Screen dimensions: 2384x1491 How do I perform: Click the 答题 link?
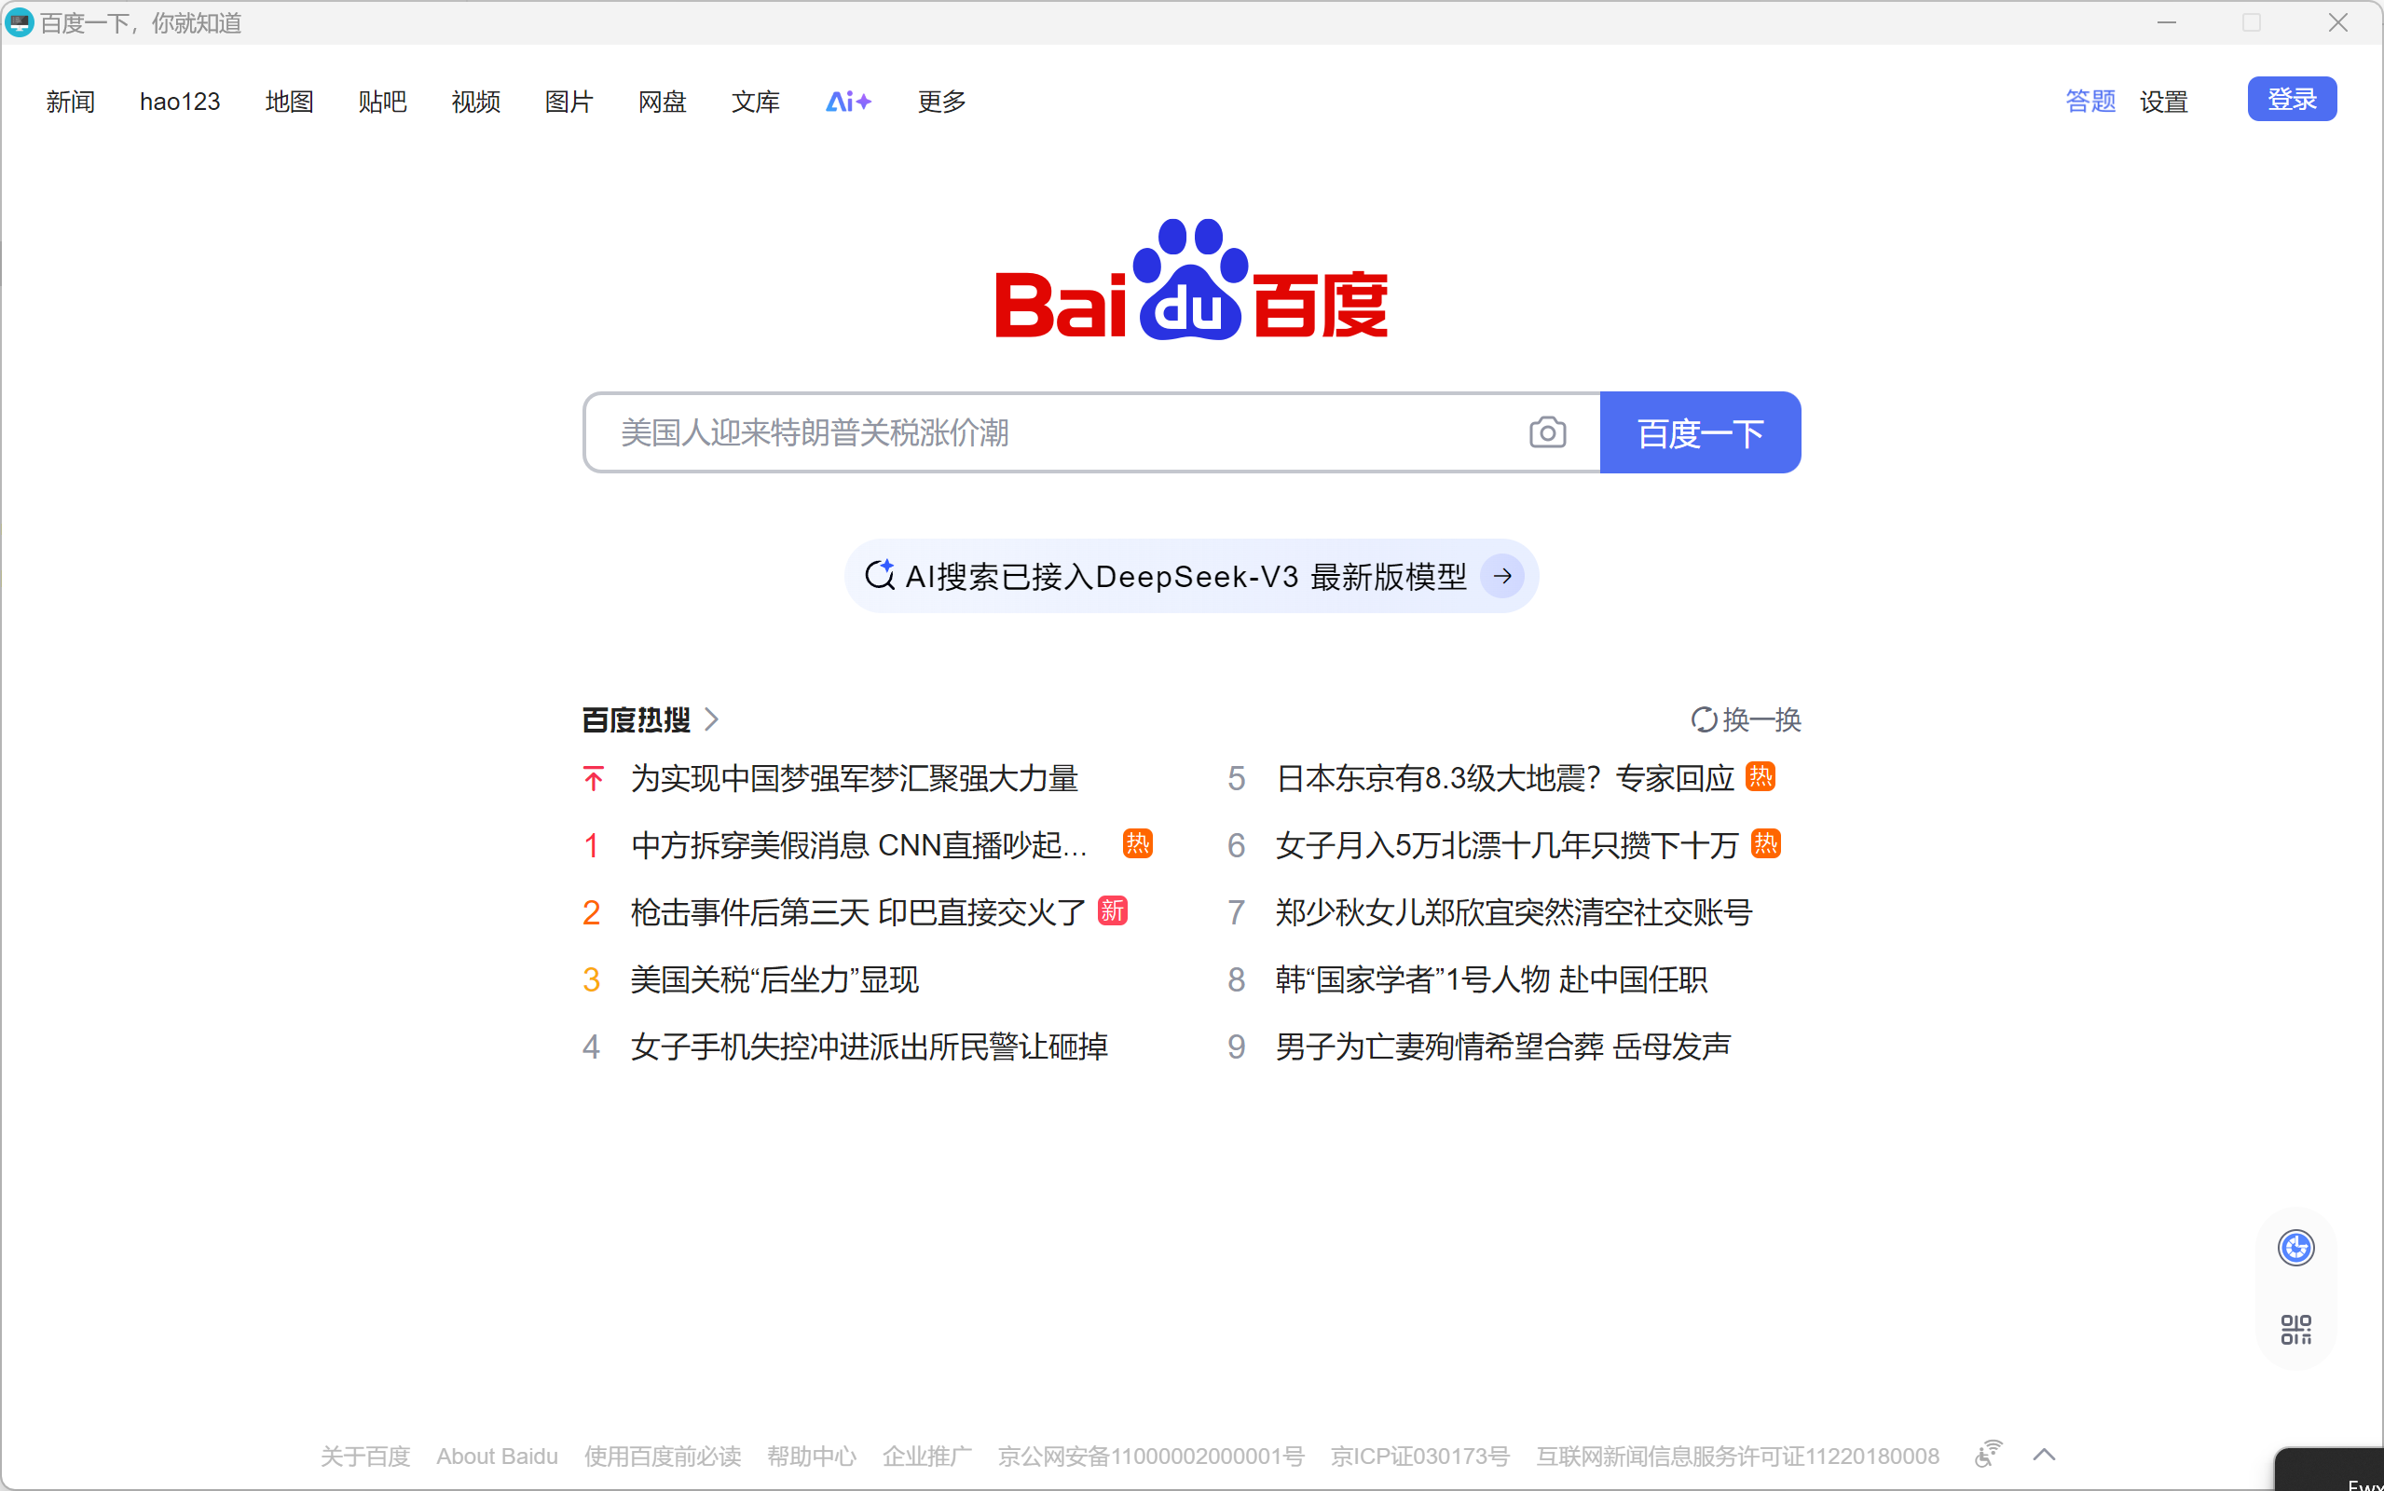2090,102
